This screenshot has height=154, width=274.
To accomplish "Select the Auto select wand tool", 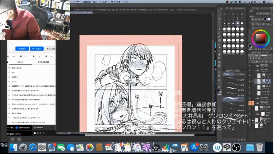I will (x=219, y=29).
